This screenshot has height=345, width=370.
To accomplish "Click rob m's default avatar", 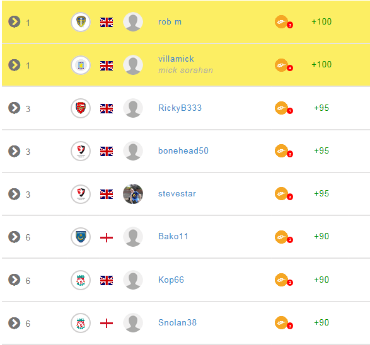I will click(x=133, y=21).
